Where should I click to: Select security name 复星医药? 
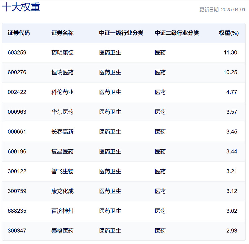point(63,152)
